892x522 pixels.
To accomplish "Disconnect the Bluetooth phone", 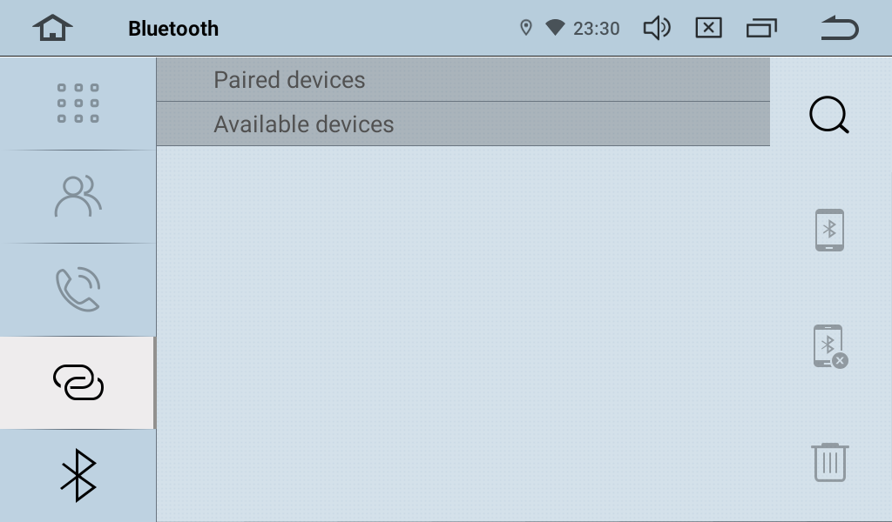I will (829, 346).
